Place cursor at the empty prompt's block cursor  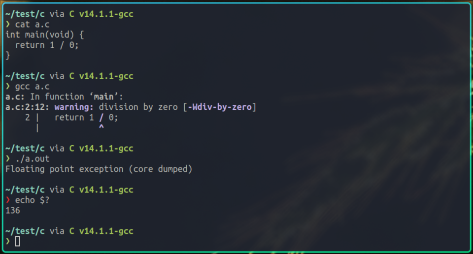(x=18, y=241)
